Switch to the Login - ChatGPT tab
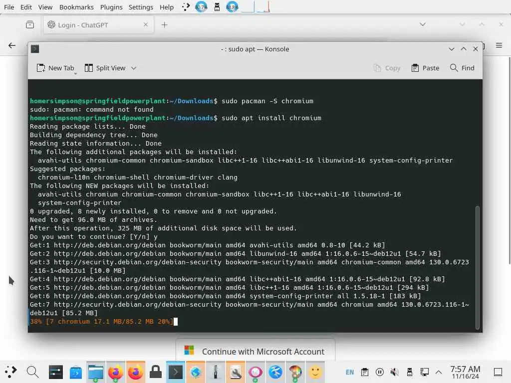This screenshot has width=511, height=383. click(98, 25)
